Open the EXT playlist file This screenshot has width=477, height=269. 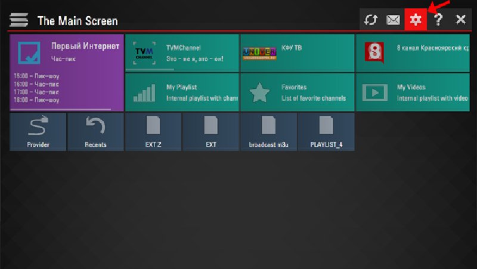(x=211, y=132)
